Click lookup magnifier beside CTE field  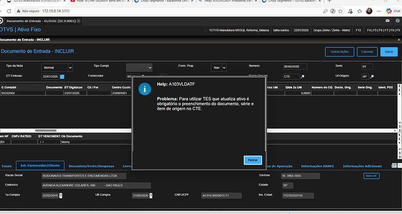point(302,77)
